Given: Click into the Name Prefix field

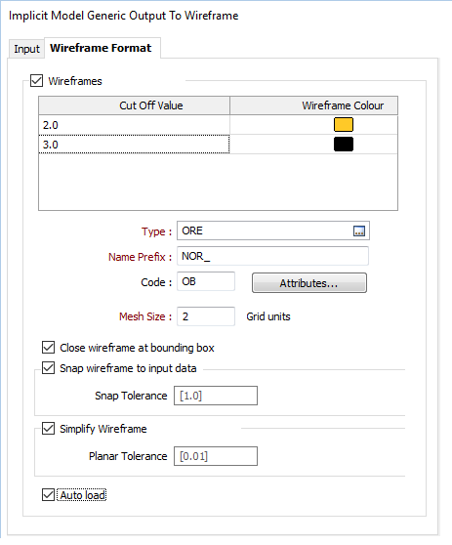Looking at the screenshot, I should pos(272,256).
